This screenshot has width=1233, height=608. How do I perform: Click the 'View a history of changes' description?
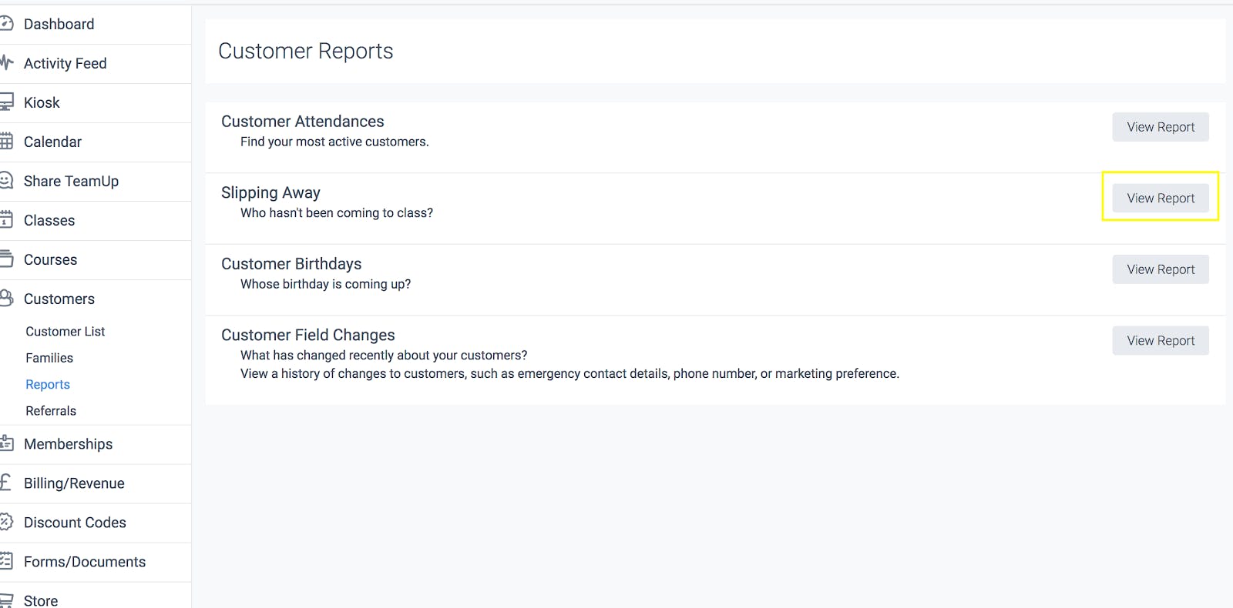pyautogui.click(x=569, y=374)
